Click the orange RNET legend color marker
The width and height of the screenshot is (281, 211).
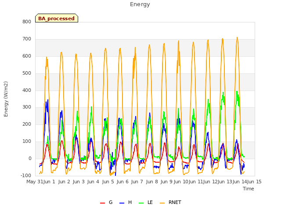162,203
